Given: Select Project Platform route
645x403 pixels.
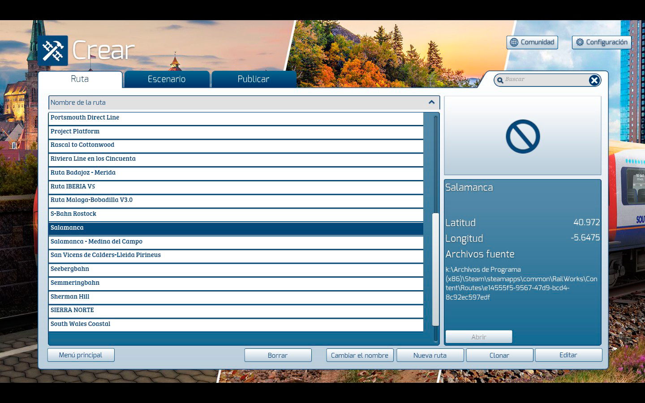Looking at the screenshot, I should point(236,132).
